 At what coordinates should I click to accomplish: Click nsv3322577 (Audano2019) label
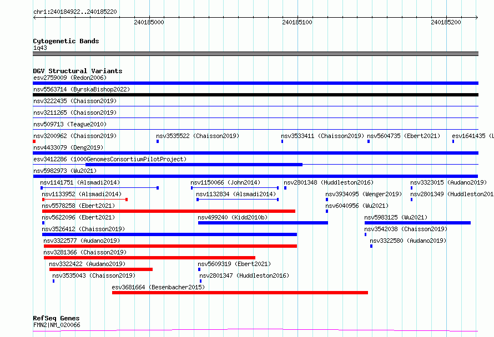pyautogui.click(x=82, y=241)
